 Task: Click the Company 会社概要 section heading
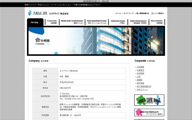(x=38, y=61)
